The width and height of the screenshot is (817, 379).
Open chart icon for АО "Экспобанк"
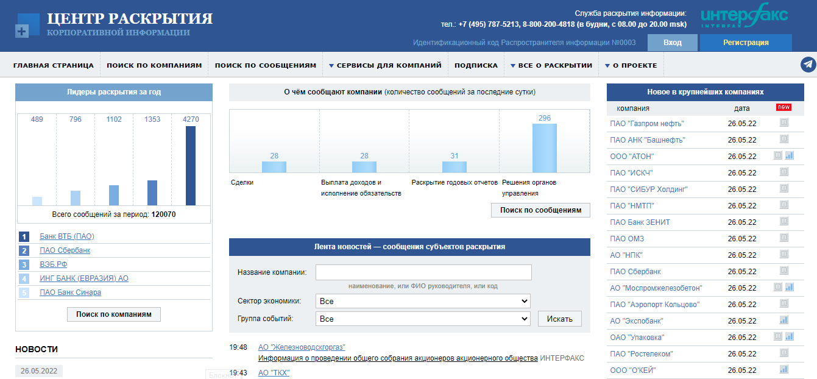tap(784, 321)
